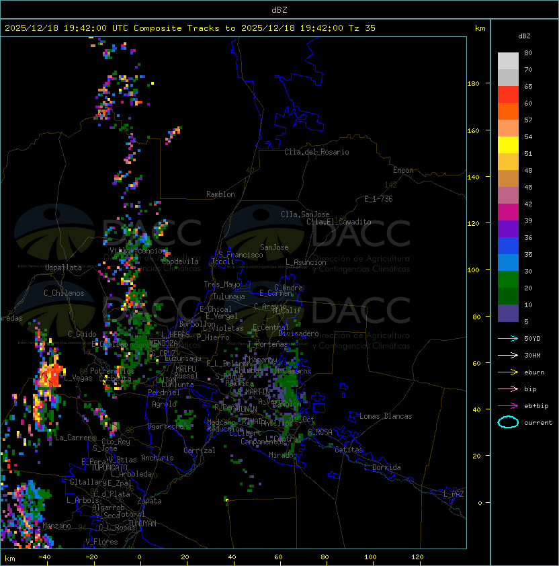Viewport: 559px width, 566px height.
Task: Click the C_Chilenos place label
Action: [x=64, y=293]
